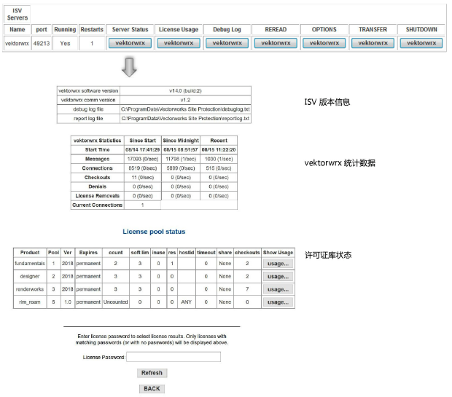The width and height of the screenshot is (452, 397).
Task: Click vektorwrx button under License Usage
Action: pos(179,43)
